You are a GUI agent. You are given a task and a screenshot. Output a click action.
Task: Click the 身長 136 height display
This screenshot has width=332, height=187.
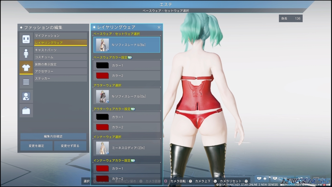click(291, 19)
